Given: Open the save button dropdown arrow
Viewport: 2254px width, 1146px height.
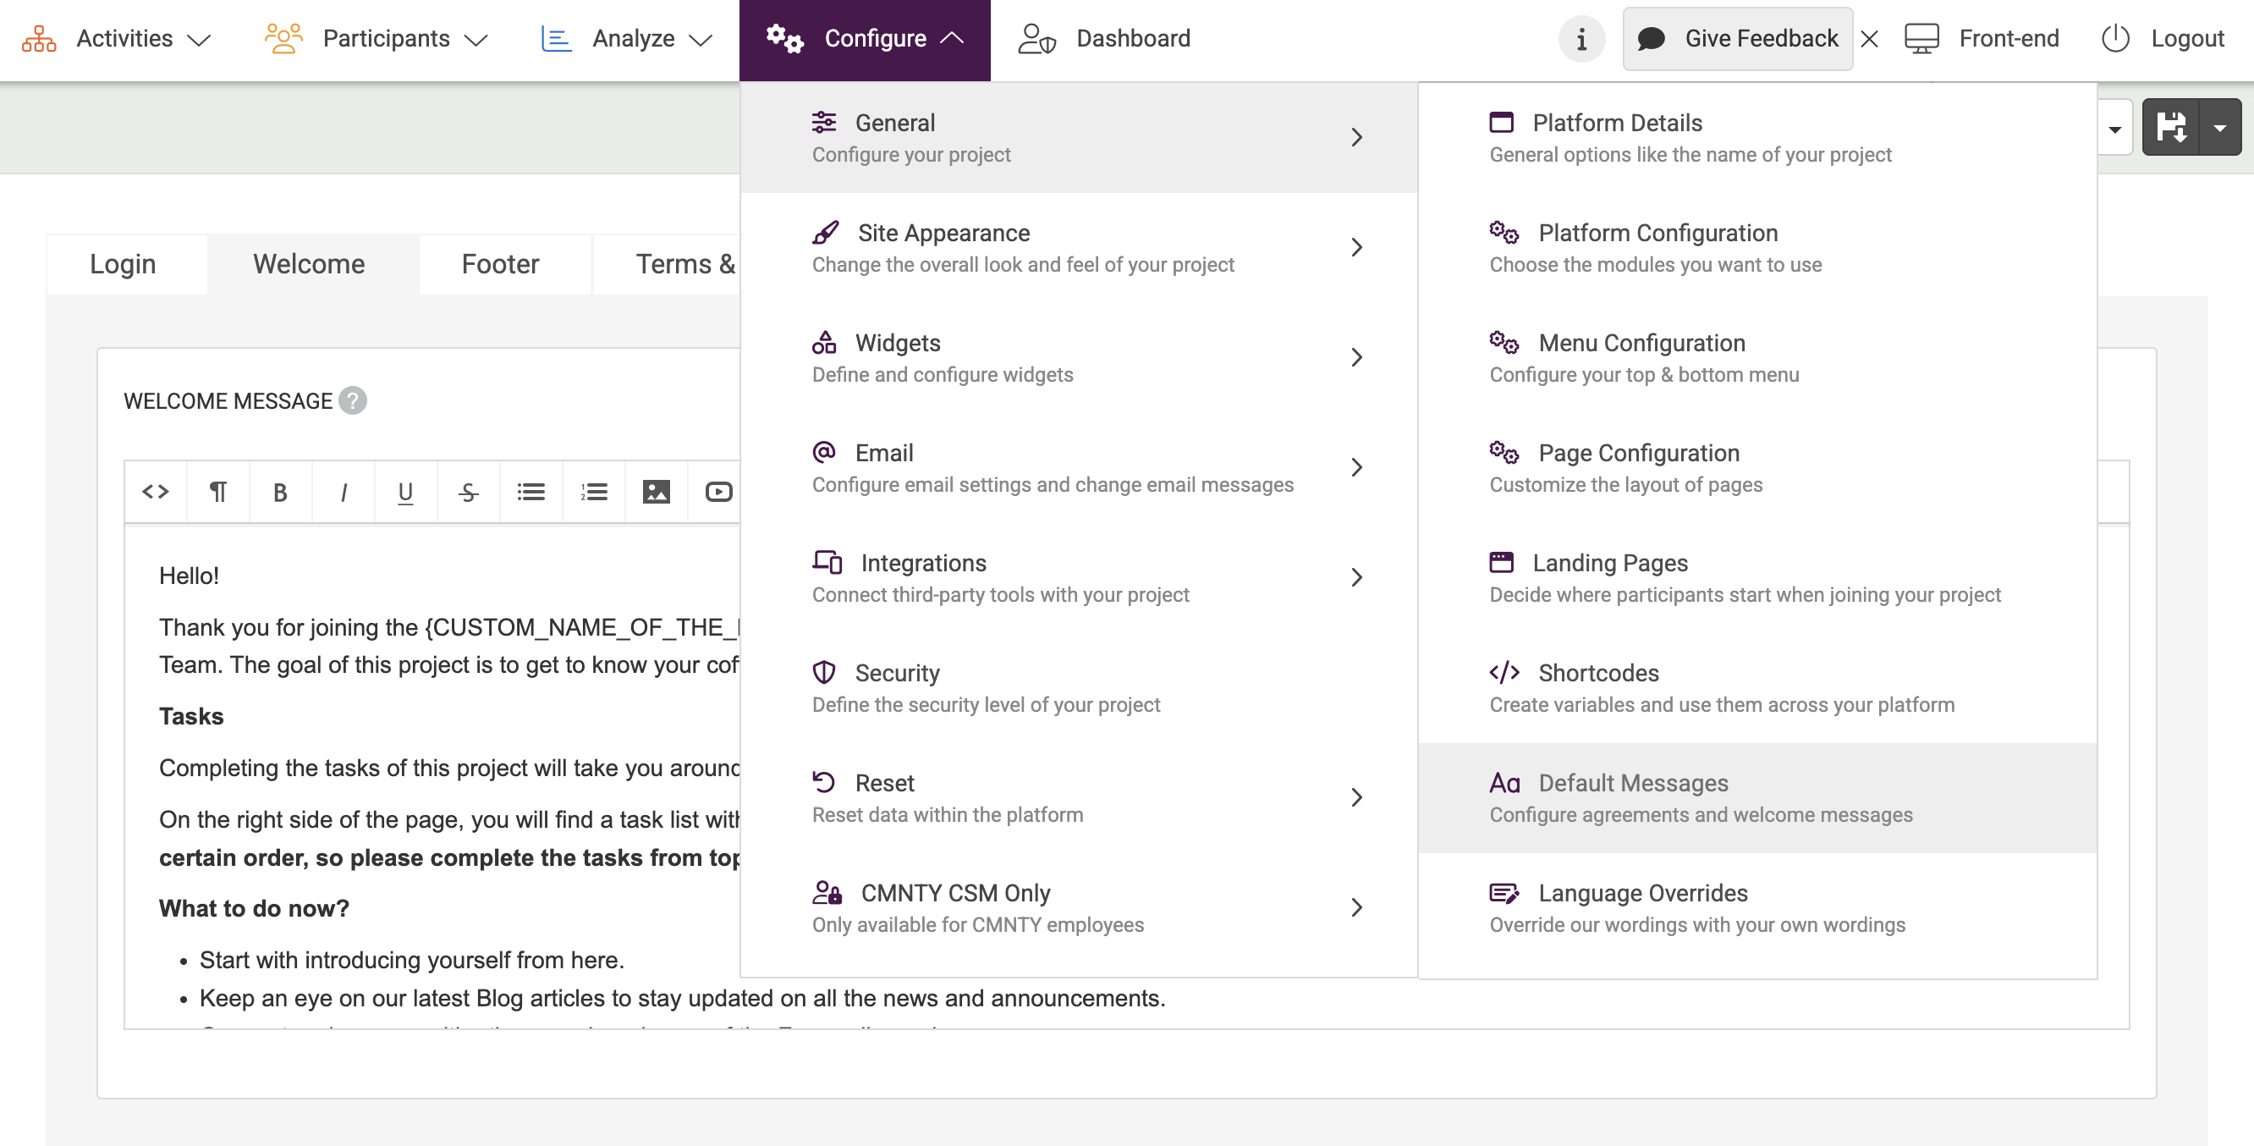Looking at the screenshot, I should (2220, 128).
